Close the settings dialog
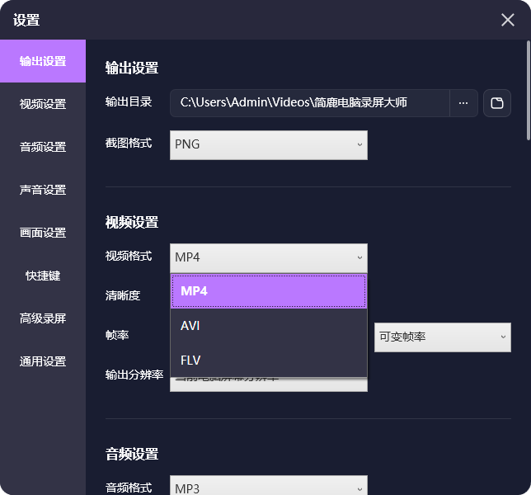531x495 pixels. (508, 20)
